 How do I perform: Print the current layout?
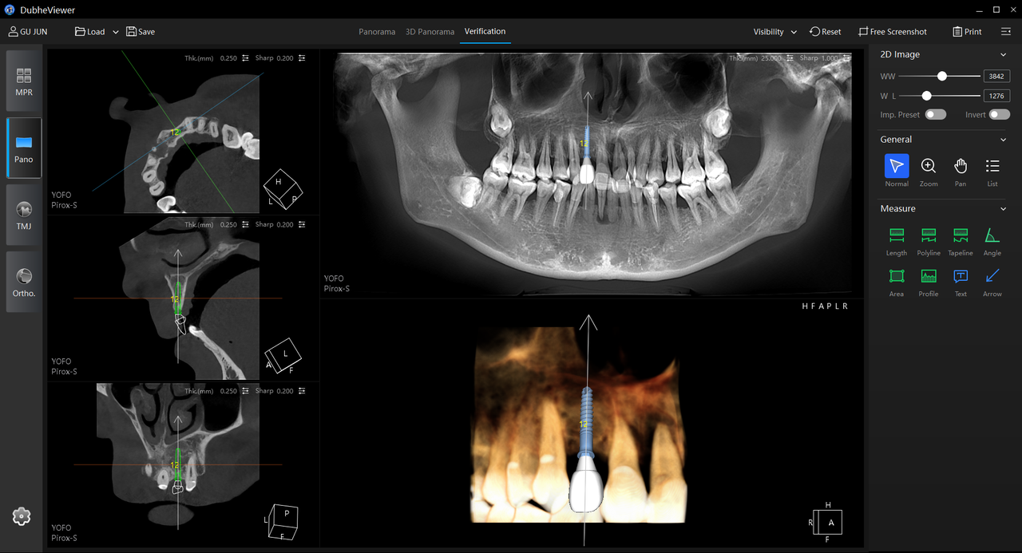point(967,32)
